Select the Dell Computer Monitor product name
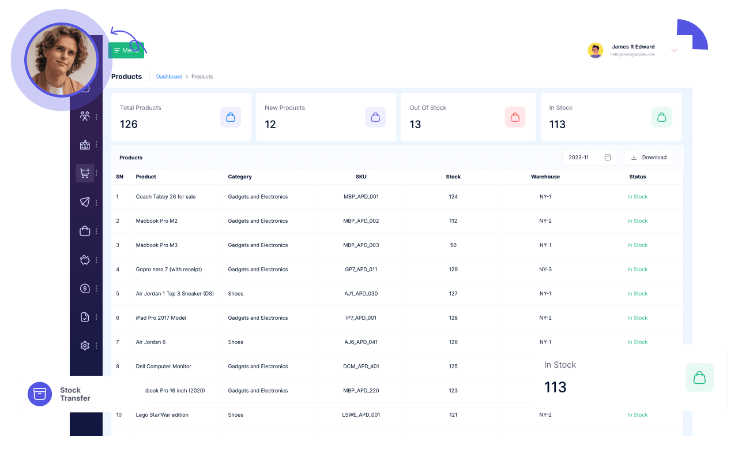738x471 pixels. 164,367
